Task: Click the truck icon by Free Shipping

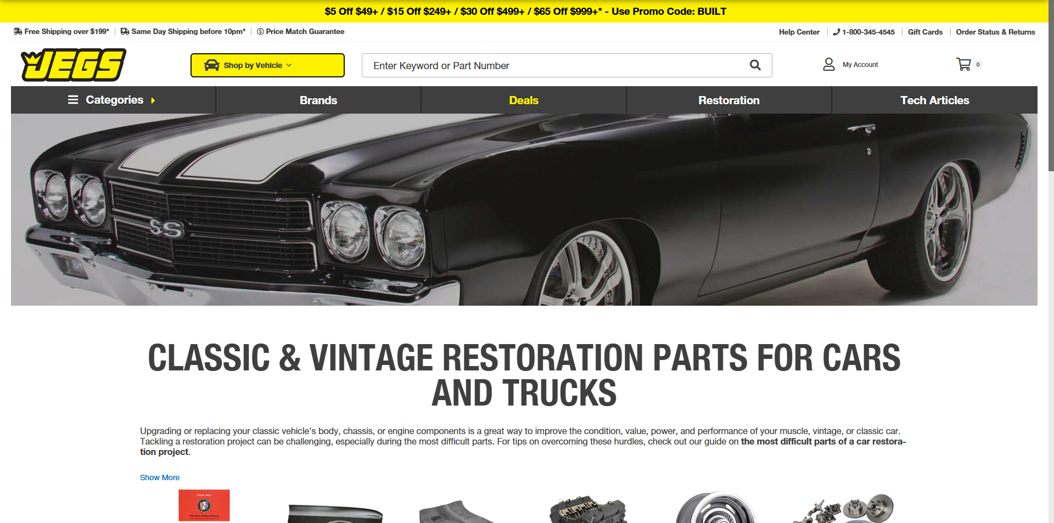Action: coord(18,31)
